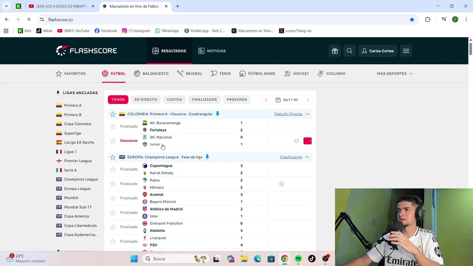
Task: Open Facebook bookmark
Action: pyautogui.click(x=106, y=31)
